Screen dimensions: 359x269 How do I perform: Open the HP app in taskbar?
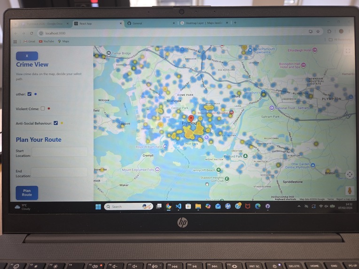point(228,206)
